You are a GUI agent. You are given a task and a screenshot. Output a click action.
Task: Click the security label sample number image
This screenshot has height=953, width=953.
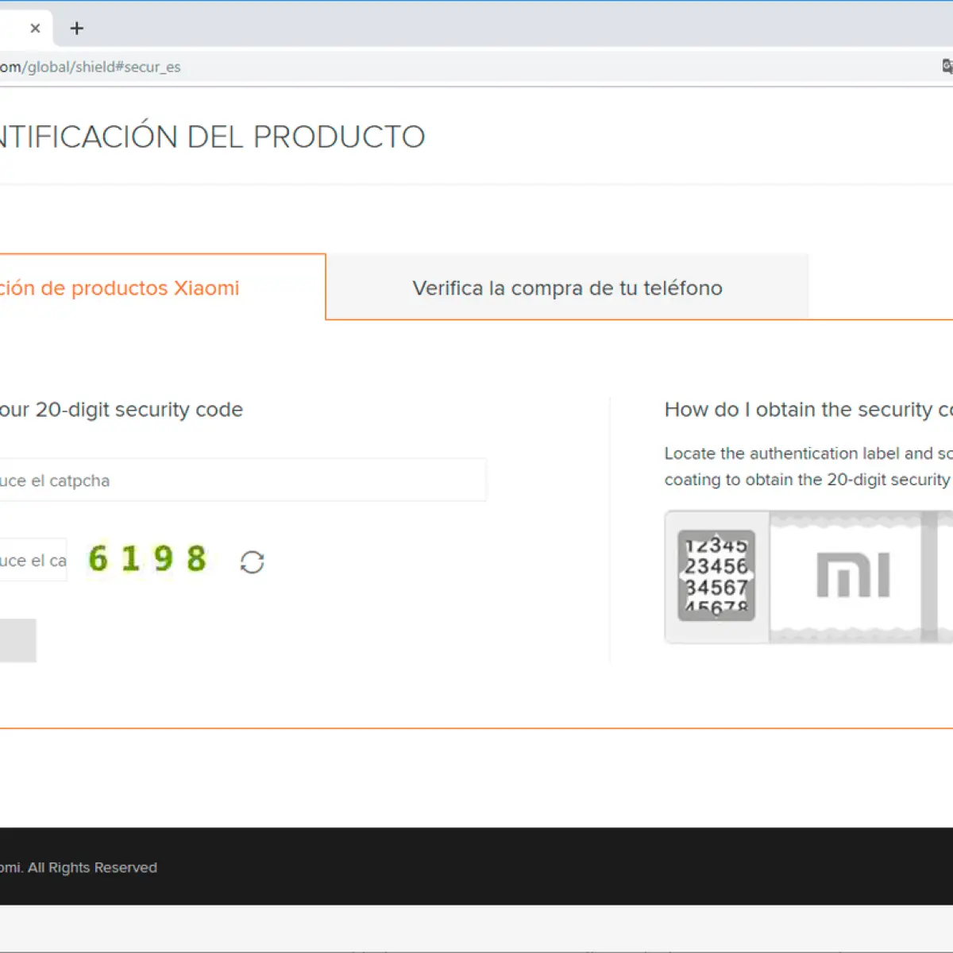coord(716,576)
